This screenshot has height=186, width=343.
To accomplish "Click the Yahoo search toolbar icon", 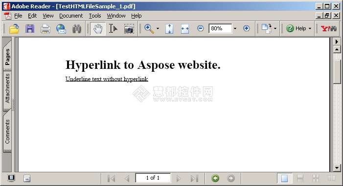I will coord(328,28).
